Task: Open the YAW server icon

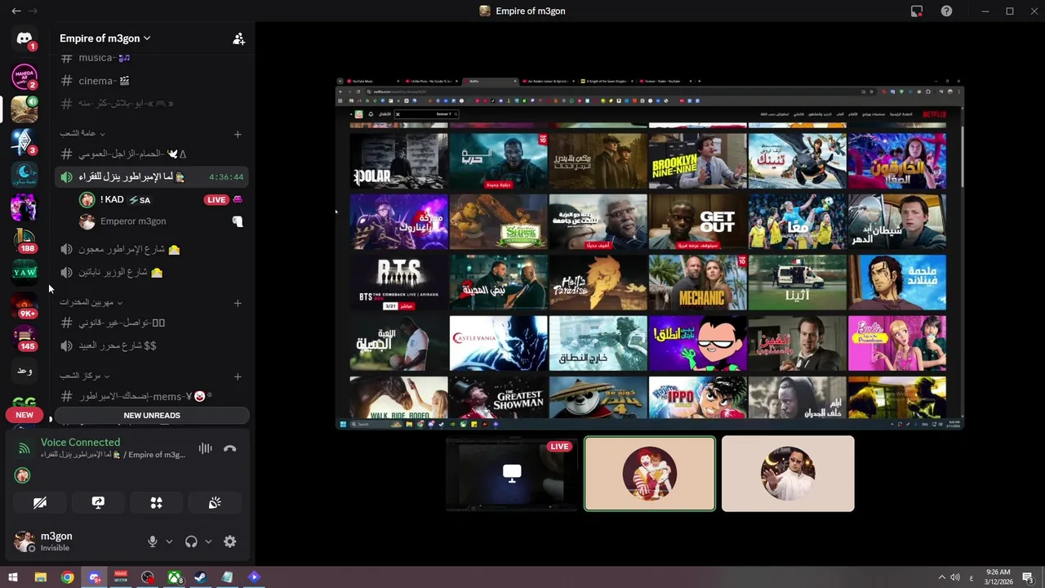Action: tap(24, 272)
